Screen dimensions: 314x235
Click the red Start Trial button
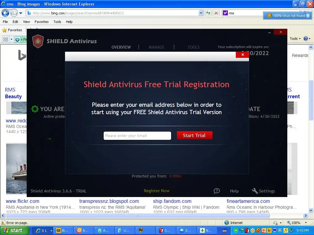(x=194, y=135)
